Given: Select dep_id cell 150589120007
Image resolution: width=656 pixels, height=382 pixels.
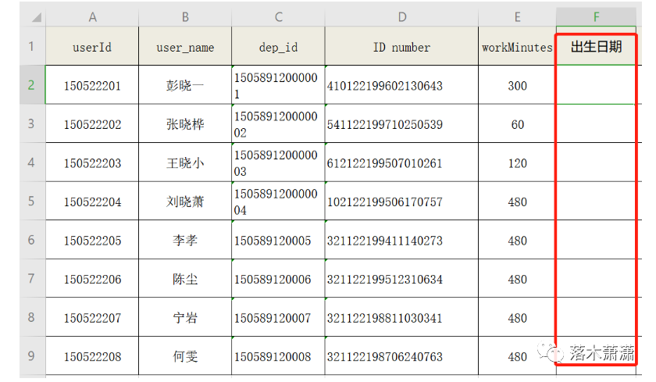Looking at the screenshot, I should click(x=278, y=317).
